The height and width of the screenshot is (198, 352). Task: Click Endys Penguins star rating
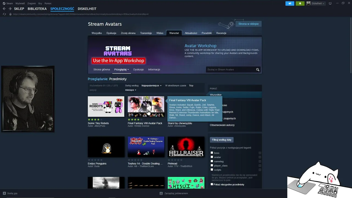[95, 160]
